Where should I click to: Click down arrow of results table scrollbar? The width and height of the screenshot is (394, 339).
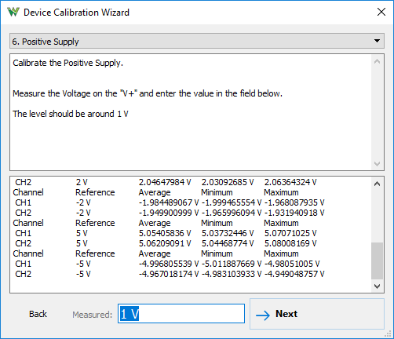[377, 286]
